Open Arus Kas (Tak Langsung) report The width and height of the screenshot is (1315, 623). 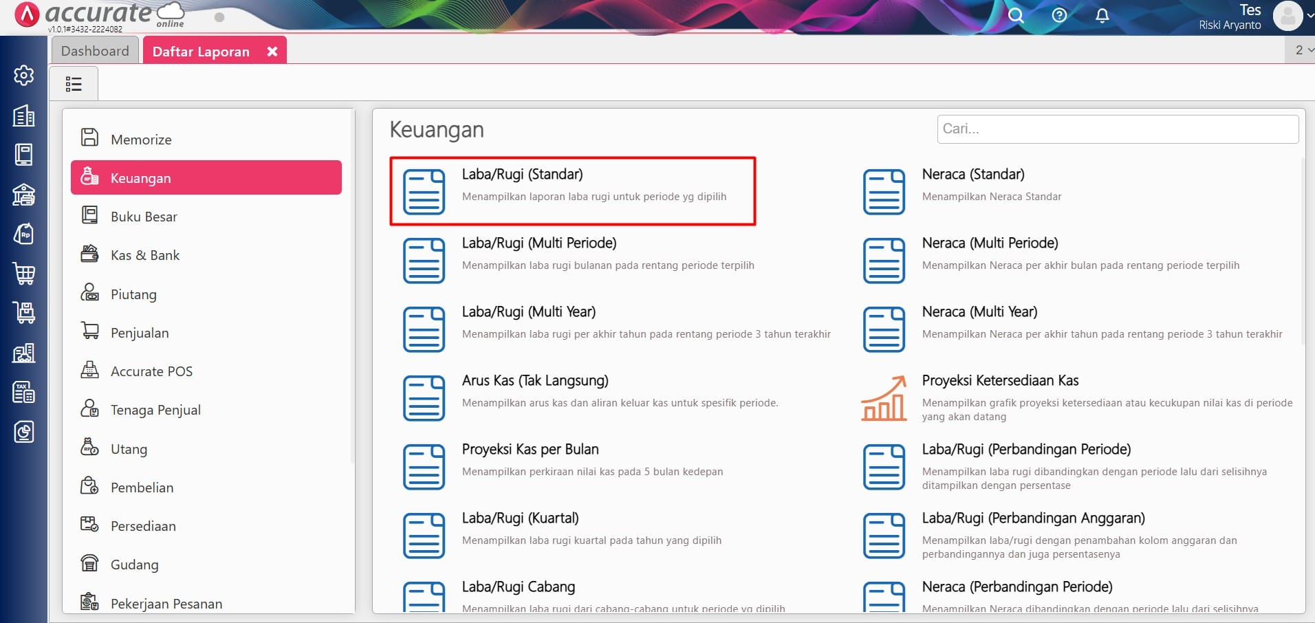(534, 381)
